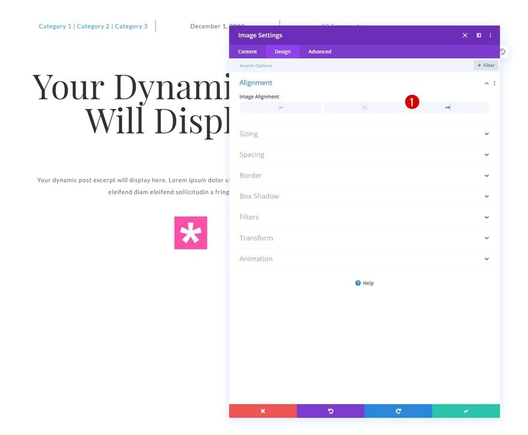
Task: Toggle the snap modal to sidebar icon
Action: [x=479, y=35]
